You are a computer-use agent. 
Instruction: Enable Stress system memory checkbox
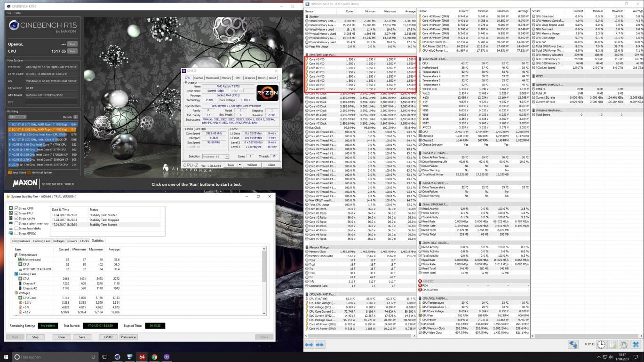(17, 223)
